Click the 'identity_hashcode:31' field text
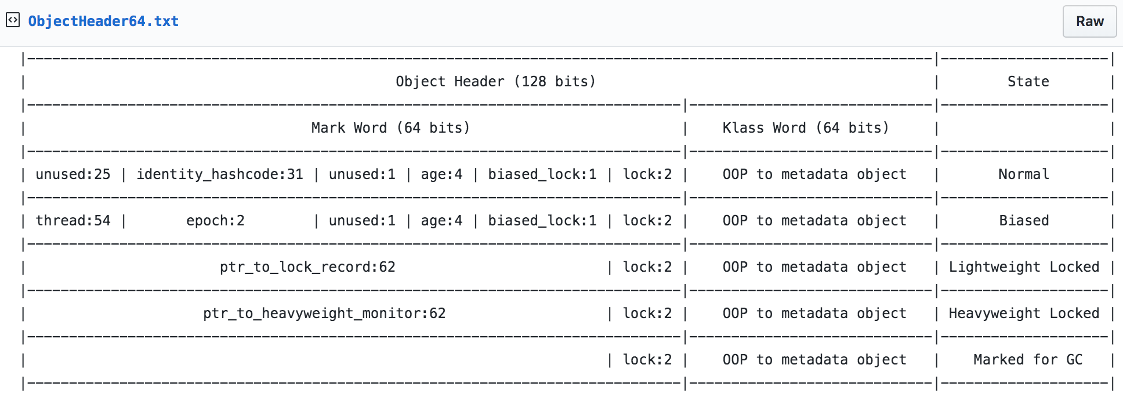Image resolution: width=1123 pixels, height=394 pixels. pyautogui.click(x=220, y=174)
